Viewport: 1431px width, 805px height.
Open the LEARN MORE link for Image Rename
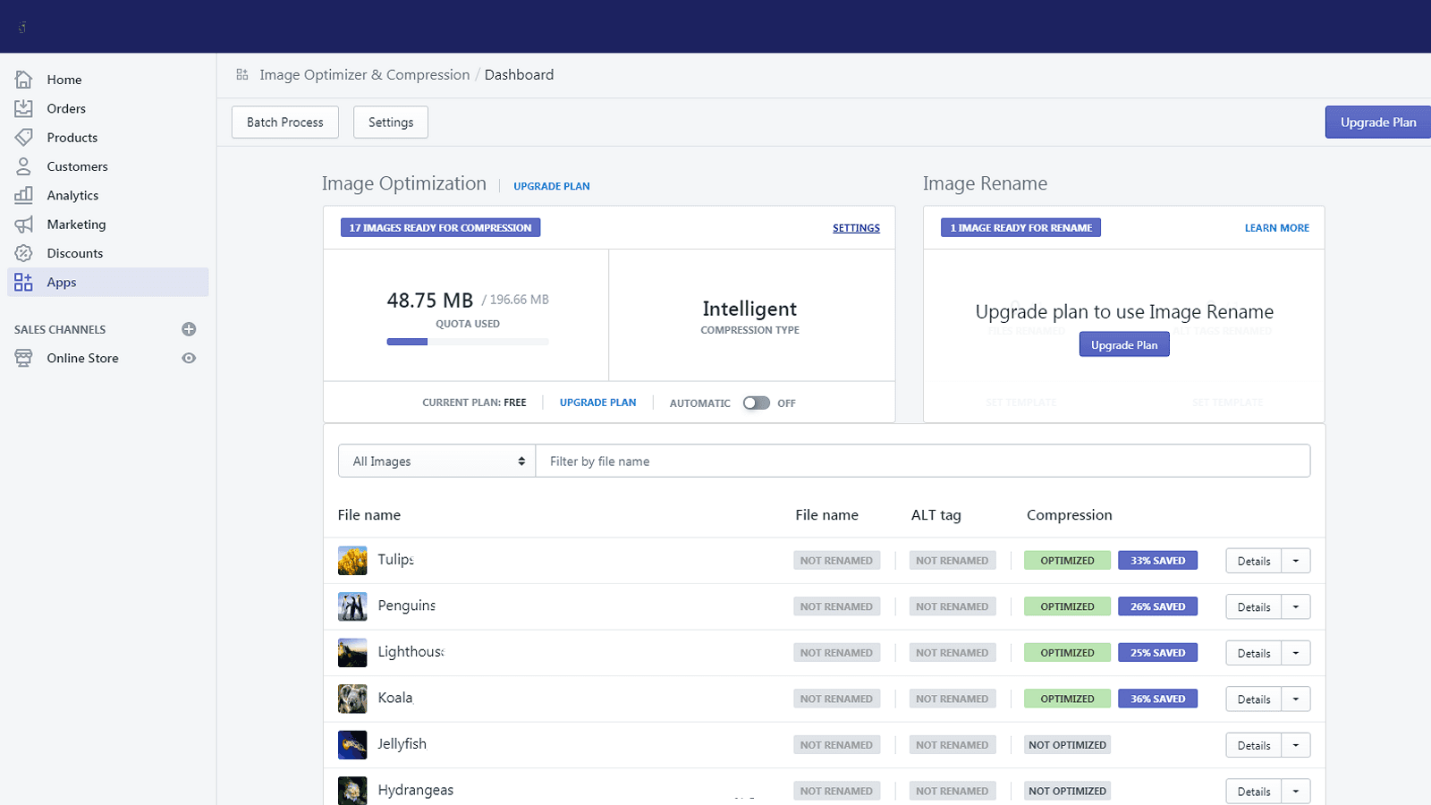tap(1275, 228)
